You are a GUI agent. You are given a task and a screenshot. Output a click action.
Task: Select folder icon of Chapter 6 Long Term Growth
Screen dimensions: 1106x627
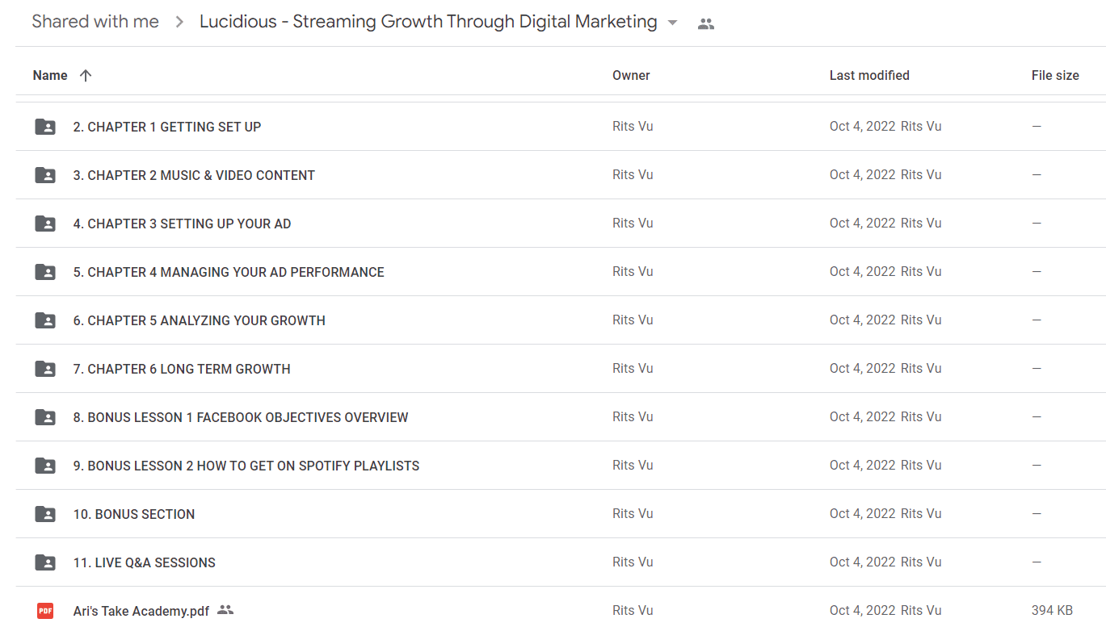[x=45, y=369]
